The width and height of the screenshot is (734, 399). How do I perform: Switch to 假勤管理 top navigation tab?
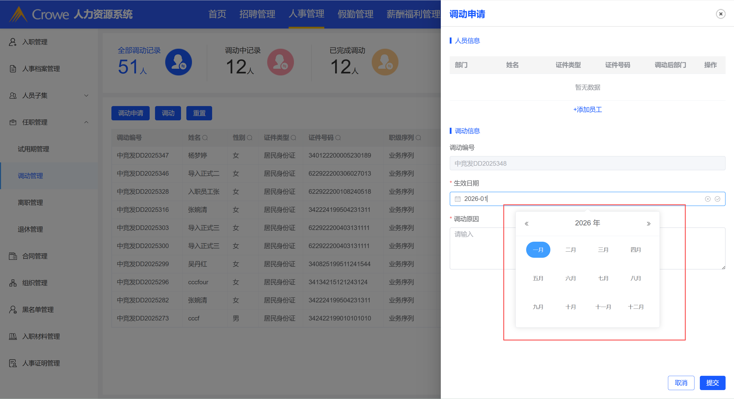355,14
